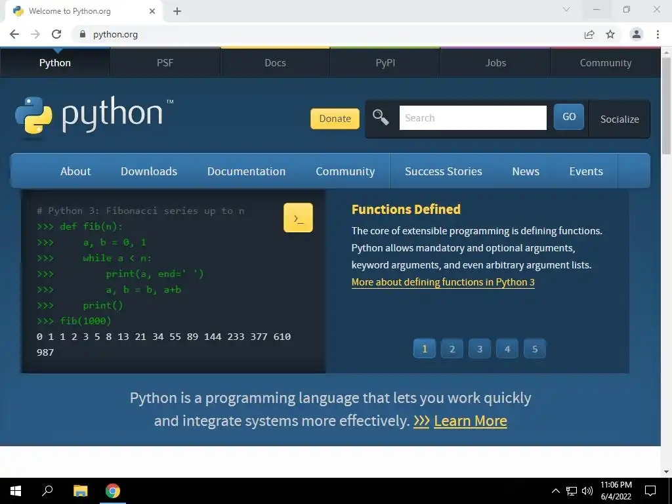Close the Welcome to Python.org tab

(x=152, y=11)
